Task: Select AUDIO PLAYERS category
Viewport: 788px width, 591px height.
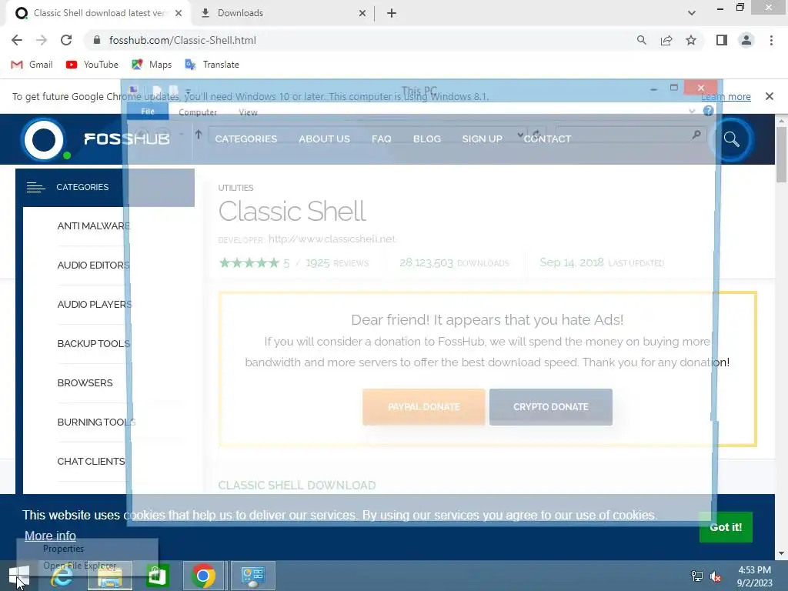Action: coord(95,304)
